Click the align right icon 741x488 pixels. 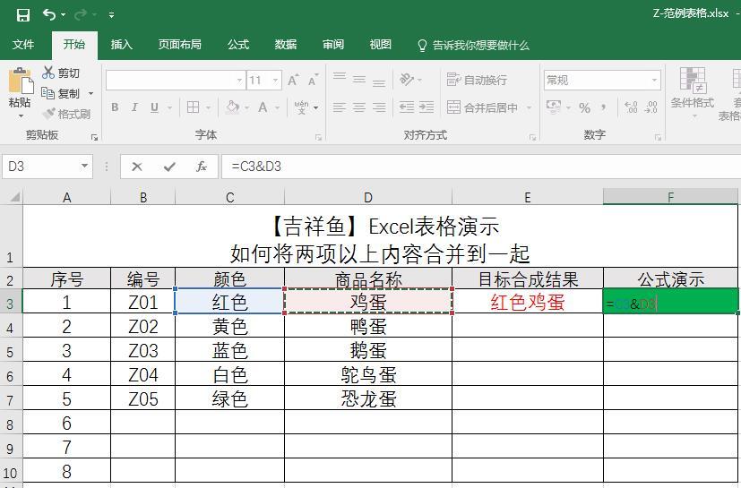(379, 107)
